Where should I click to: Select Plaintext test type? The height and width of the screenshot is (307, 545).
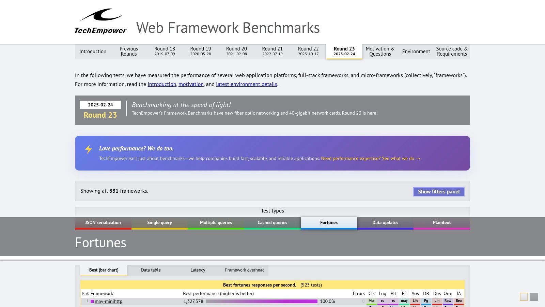pos(442,223)
